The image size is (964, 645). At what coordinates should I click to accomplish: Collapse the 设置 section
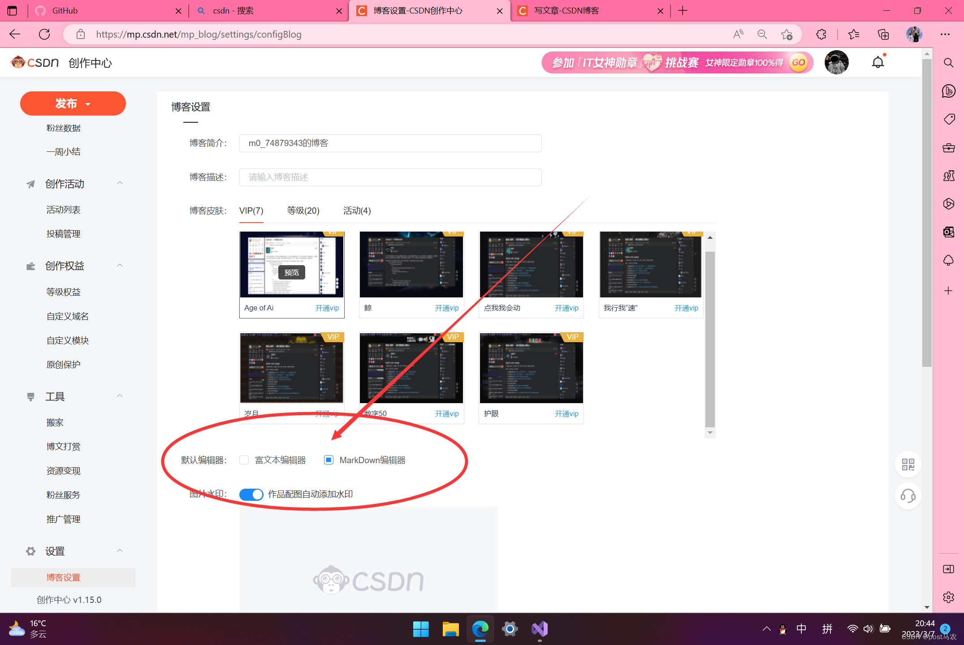[x=120, y=551]
